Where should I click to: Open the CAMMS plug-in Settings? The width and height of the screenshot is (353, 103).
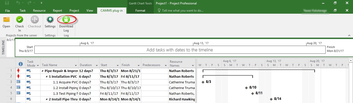(x=50, y=22)
